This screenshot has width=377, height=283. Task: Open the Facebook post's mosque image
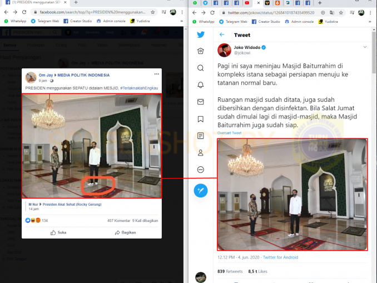click(92, 146)
